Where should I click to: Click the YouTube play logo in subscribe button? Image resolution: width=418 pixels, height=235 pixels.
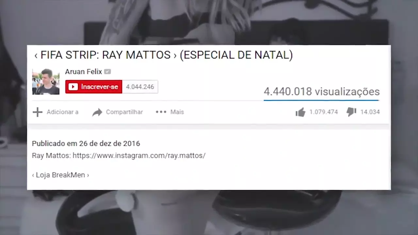coord(73,87)
